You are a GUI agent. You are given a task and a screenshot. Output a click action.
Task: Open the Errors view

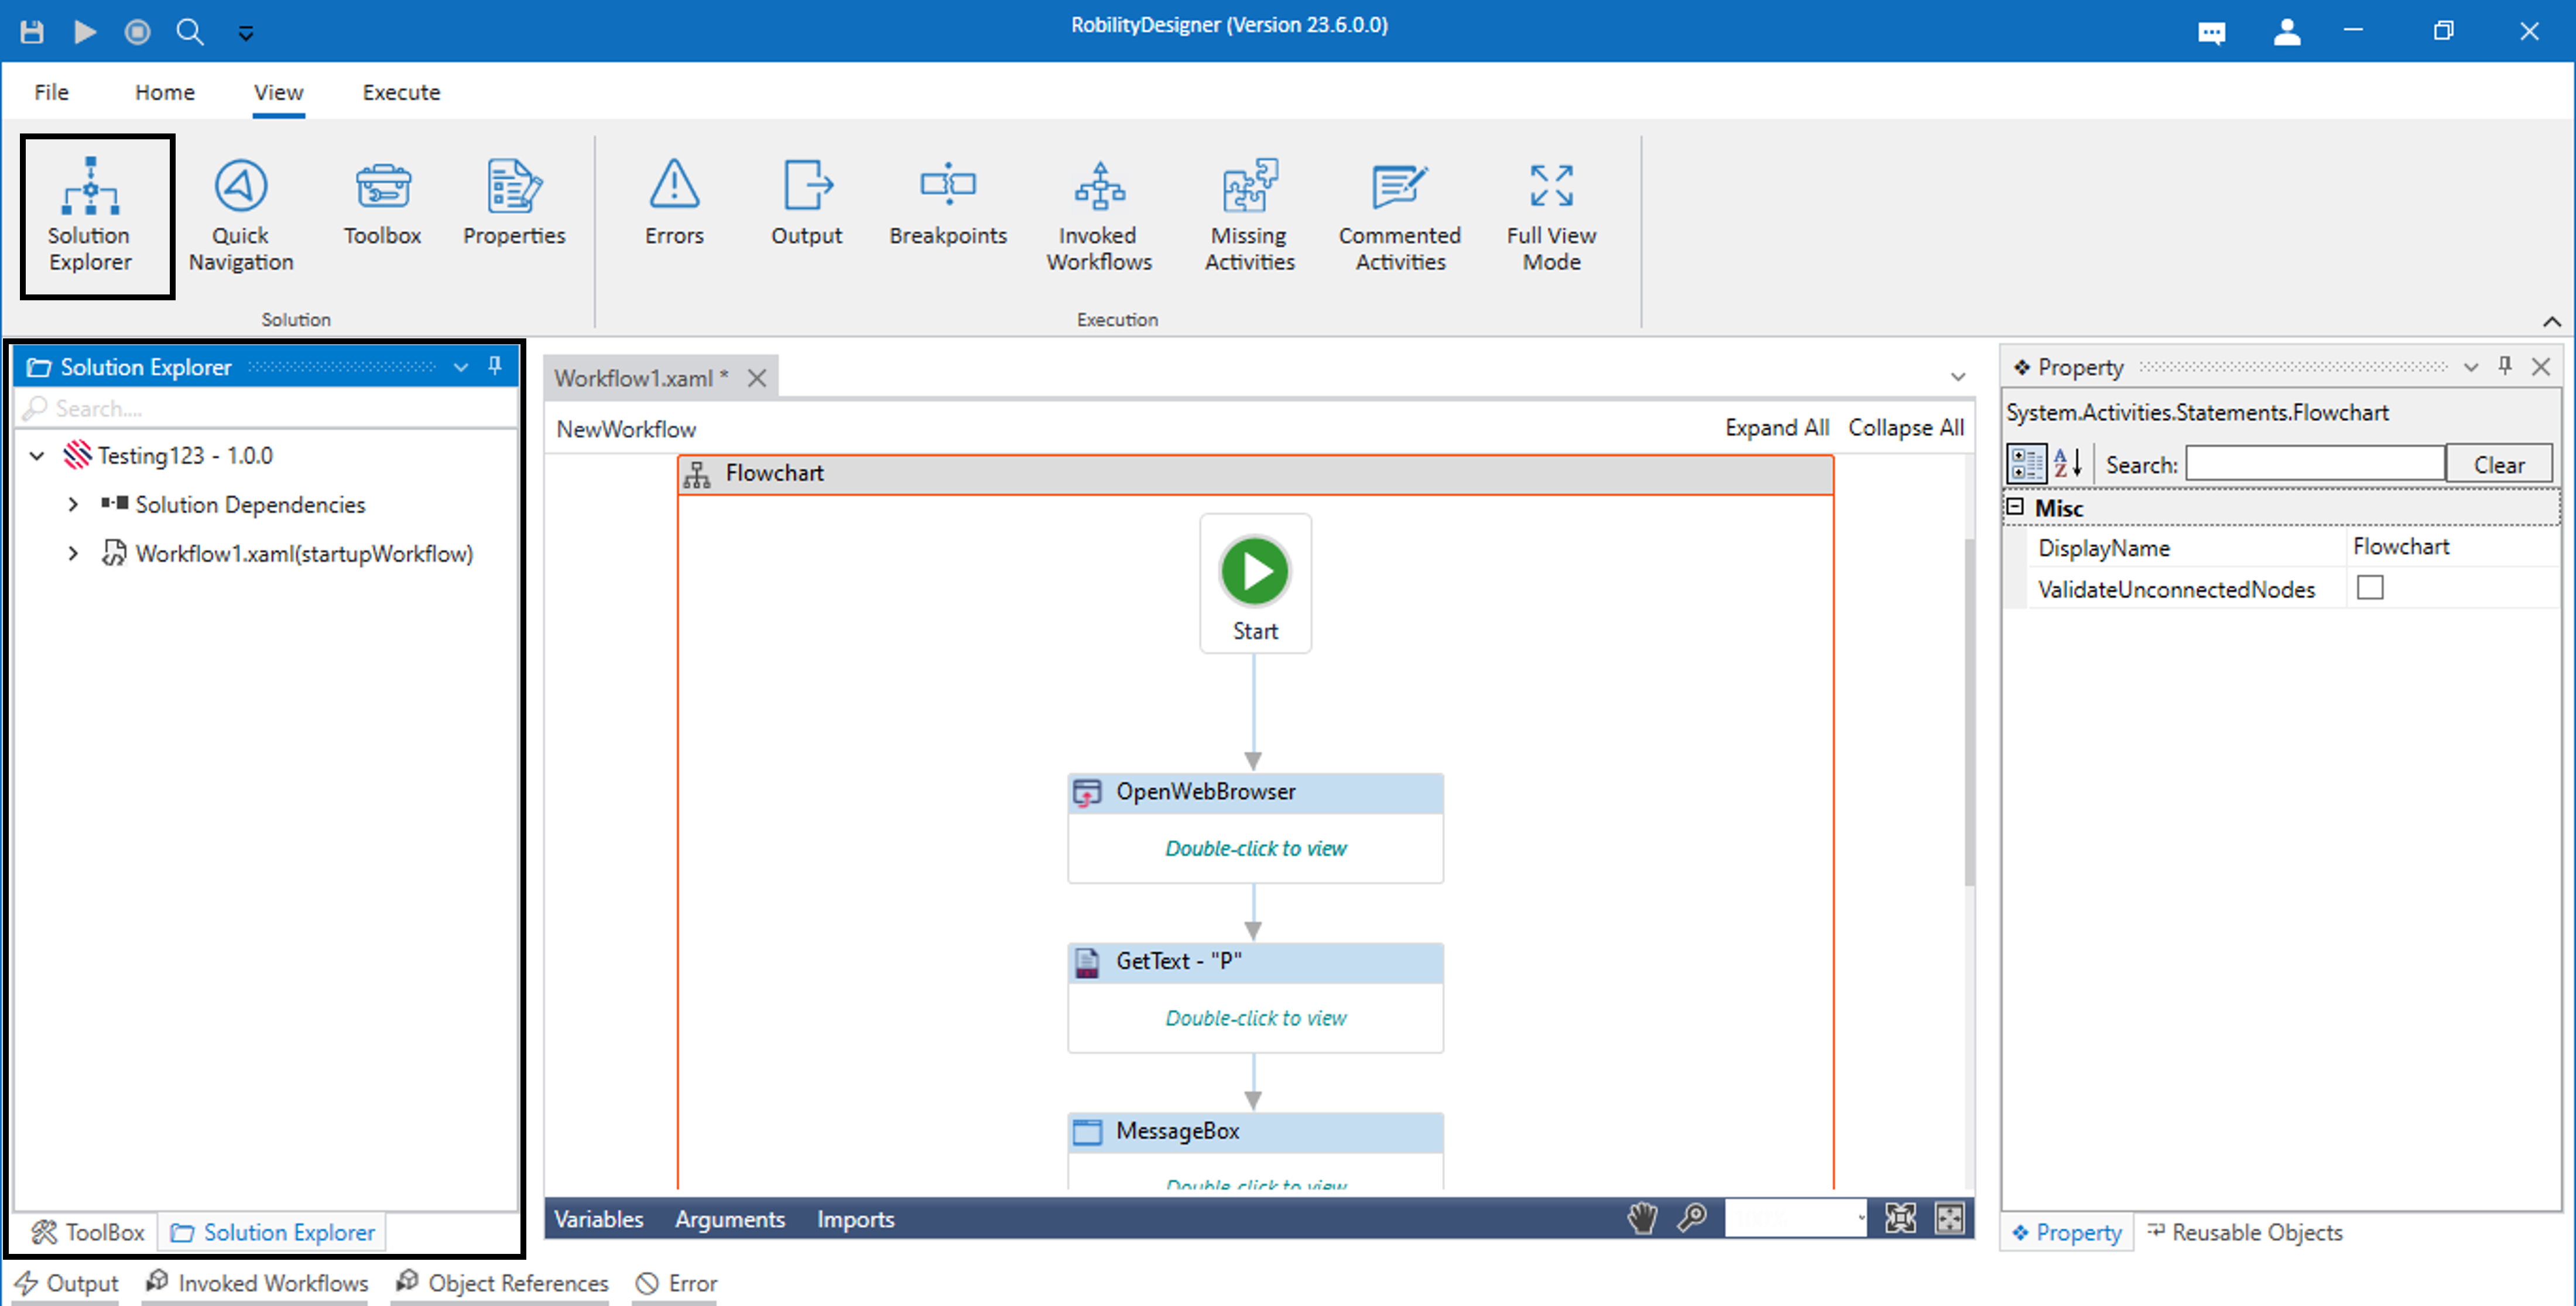(x=674, y=203)
